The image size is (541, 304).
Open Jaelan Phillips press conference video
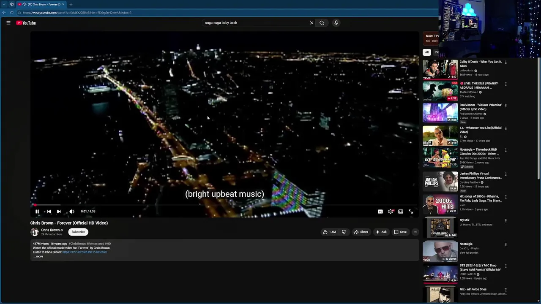[440, 181]
